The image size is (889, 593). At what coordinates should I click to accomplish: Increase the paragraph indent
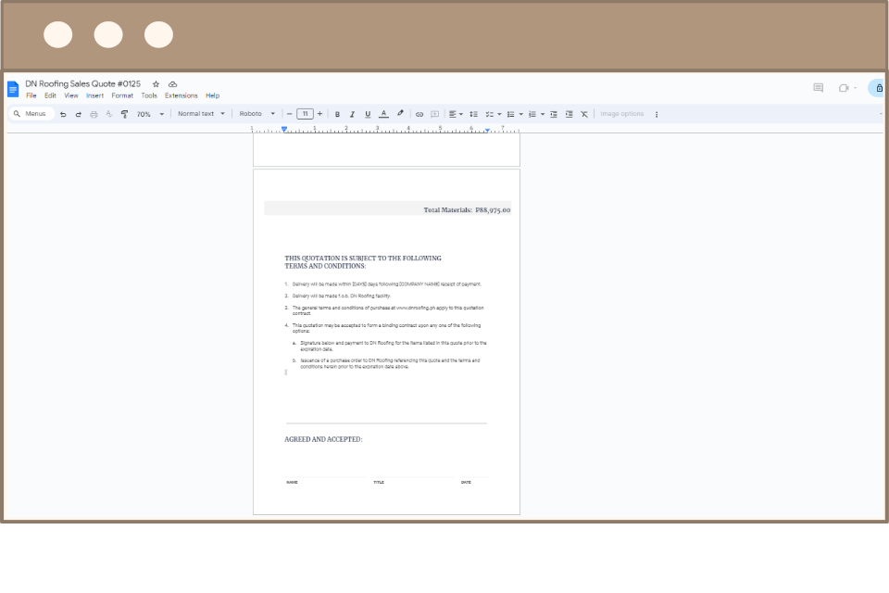569,114
